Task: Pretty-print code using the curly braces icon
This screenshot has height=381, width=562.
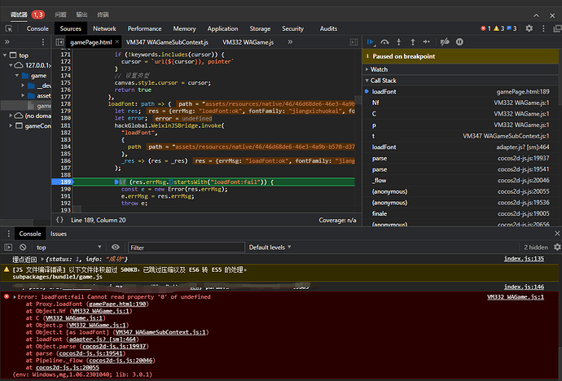Action: point(60,220)
